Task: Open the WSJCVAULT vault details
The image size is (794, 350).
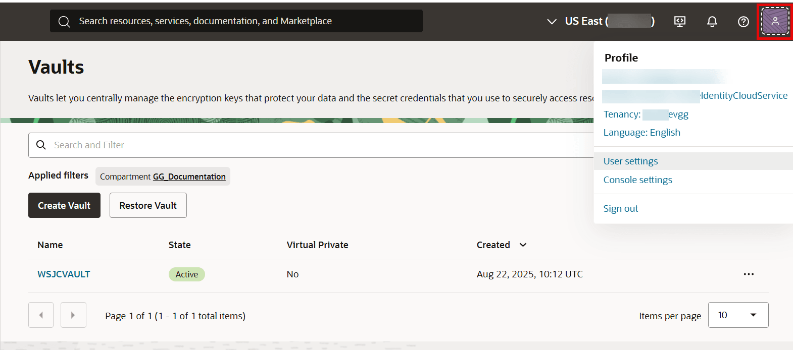Action: [64, 274]
